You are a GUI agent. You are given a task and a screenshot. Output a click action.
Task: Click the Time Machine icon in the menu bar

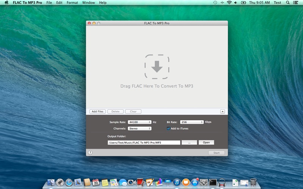pyautogui.click(x=215, y=3)
